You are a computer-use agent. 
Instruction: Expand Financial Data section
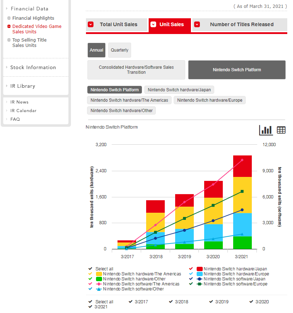pos(29,9)
